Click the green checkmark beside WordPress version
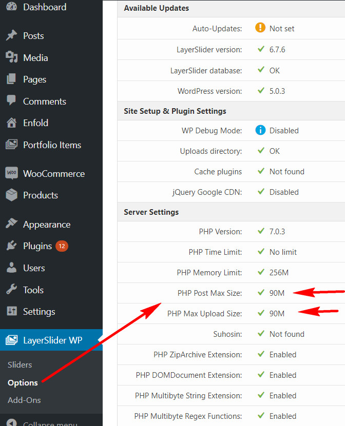The width and height of the screenshot is (345, 426). coord(261,90)
